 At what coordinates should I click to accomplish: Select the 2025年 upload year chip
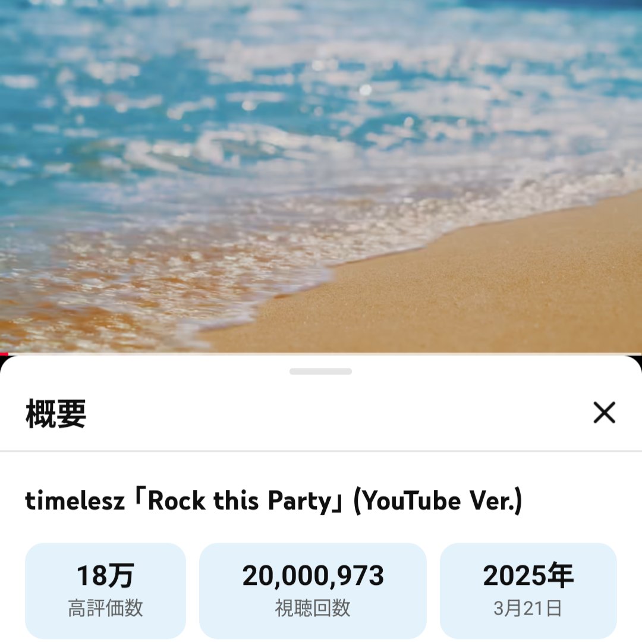528,591
